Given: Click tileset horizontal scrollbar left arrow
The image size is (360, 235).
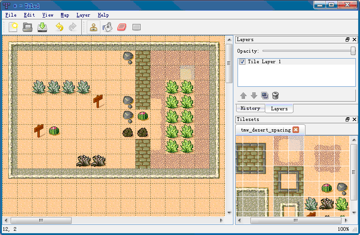Looking at the screenshot, I should point(239,221).
